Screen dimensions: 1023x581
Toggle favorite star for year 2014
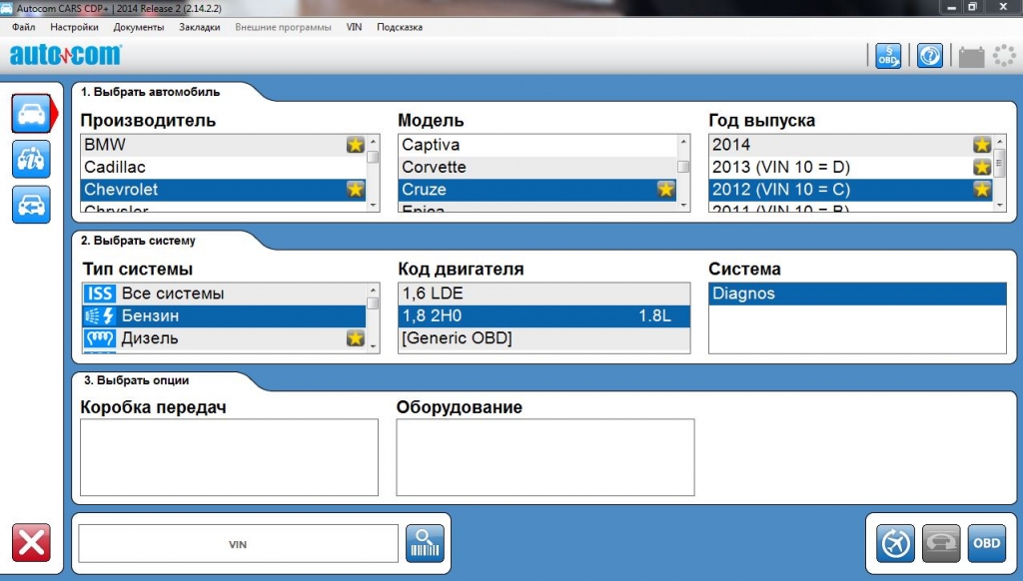[982, 145]
